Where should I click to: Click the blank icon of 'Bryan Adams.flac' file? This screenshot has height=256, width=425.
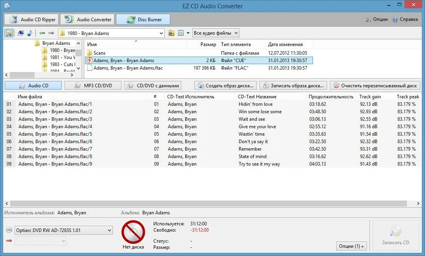90,68
